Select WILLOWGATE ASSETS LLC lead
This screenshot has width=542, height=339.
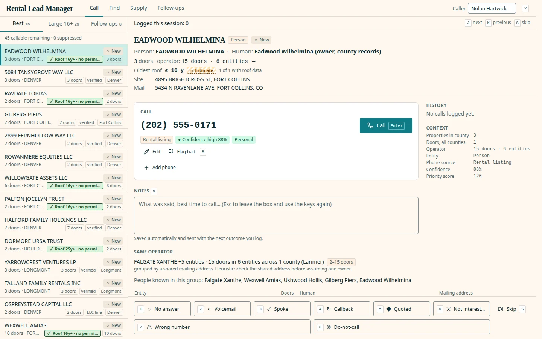(64, 182)
